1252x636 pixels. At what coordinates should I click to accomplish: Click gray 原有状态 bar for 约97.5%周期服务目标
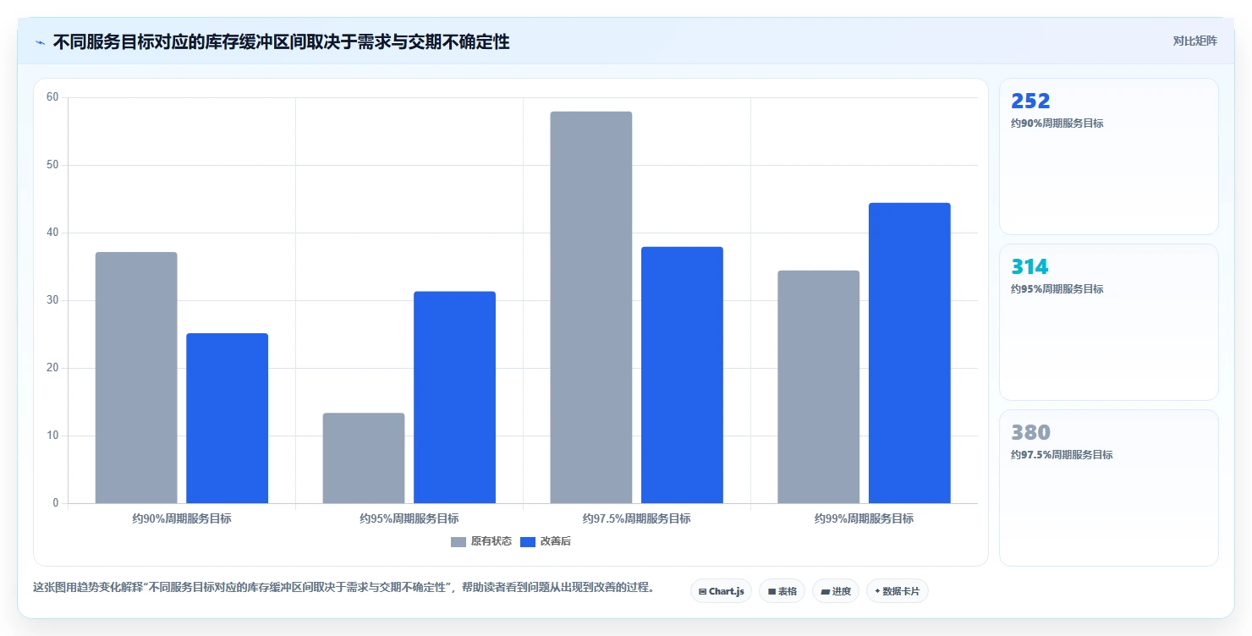coord(591,308)
